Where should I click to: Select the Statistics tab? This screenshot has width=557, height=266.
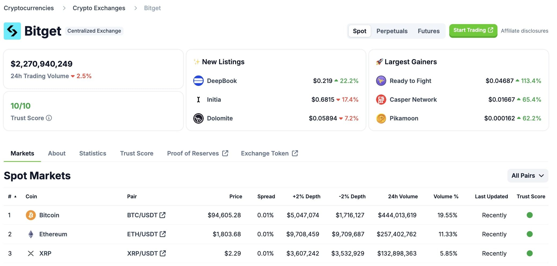tap(93, 153)
